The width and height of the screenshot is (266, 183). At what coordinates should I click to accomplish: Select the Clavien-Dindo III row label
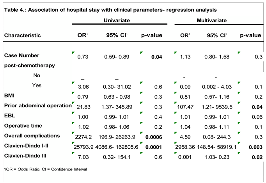pos(27,156)
